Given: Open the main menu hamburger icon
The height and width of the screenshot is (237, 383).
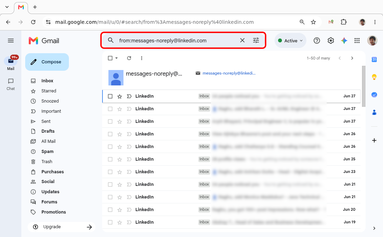Looking at the screenshot, I should (x=11, y=41).
